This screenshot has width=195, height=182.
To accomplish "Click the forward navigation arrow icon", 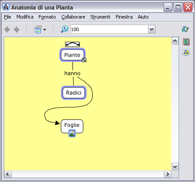I will tap(17, 29).
